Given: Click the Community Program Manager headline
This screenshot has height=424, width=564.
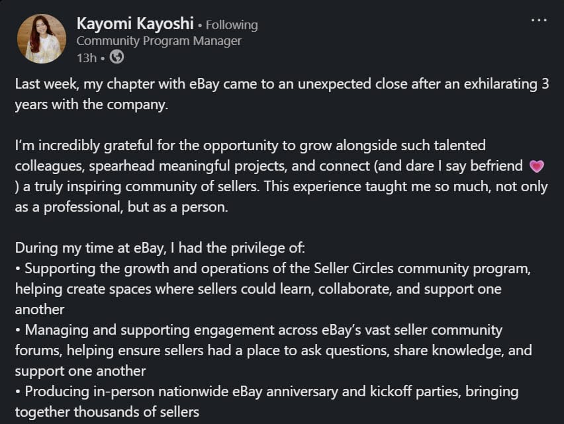Looking at the screenshot, I should pyautogui.click(x=159, y=41).
